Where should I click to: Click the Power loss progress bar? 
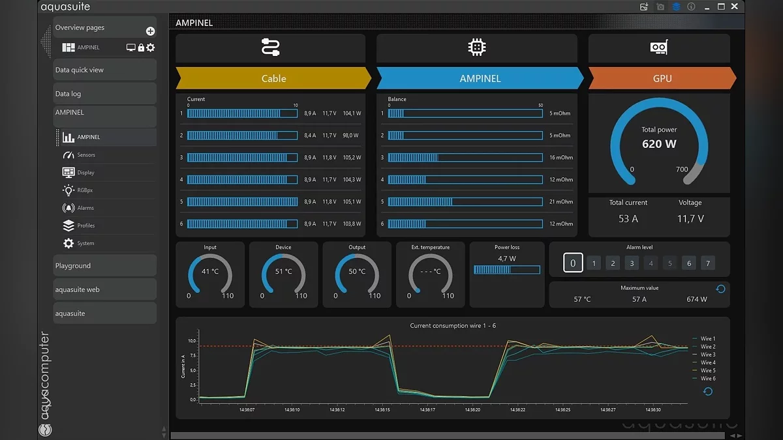[507, 269]
